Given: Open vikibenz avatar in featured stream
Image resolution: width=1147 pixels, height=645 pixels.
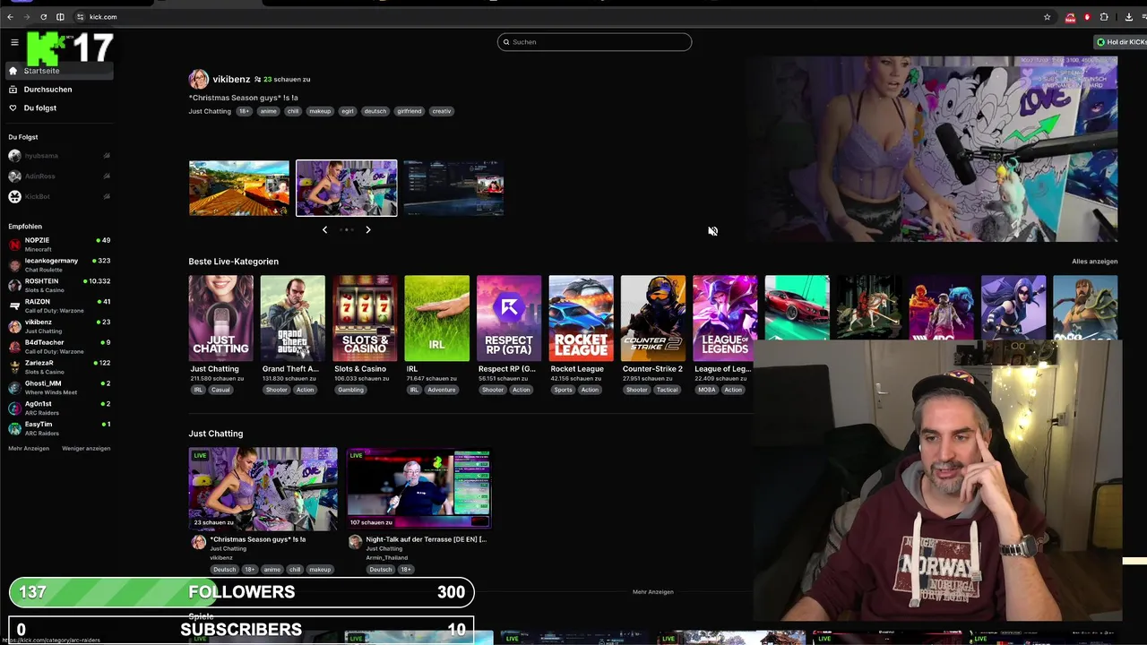Looking at the screenshot, I should pos(198,79).
